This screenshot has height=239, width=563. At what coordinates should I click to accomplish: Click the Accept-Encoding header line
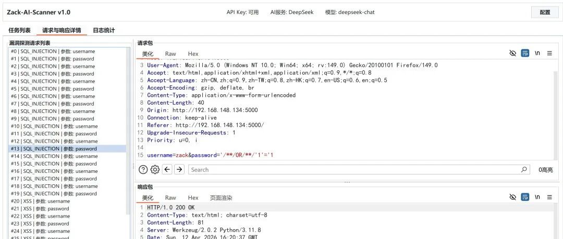coord(201,87)
